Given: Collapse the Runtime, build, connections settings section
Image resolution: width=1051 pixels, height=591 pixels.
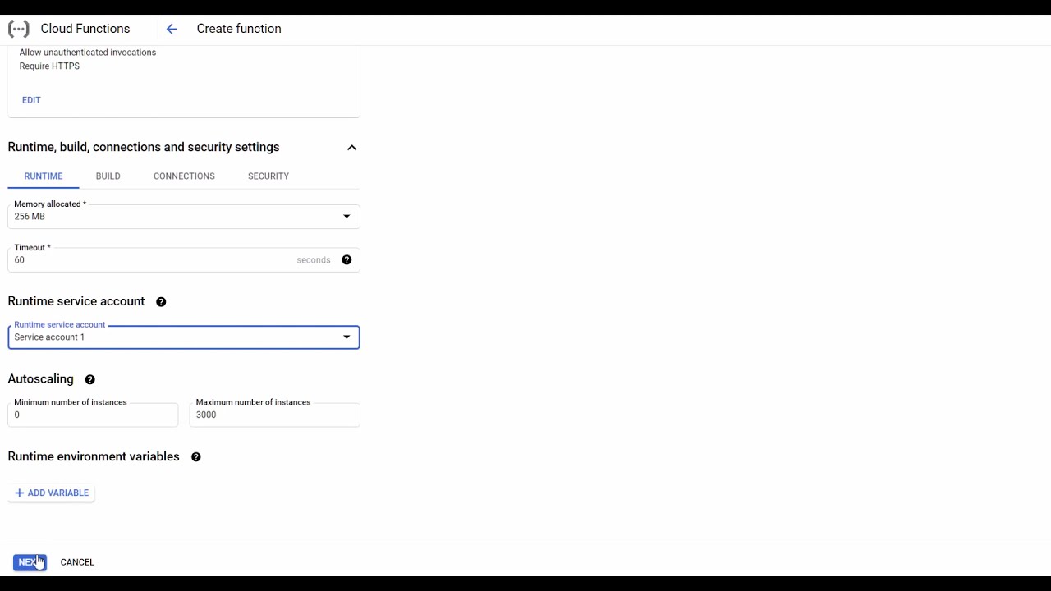Looking at the screenshot, I should (x=351, y=148).
